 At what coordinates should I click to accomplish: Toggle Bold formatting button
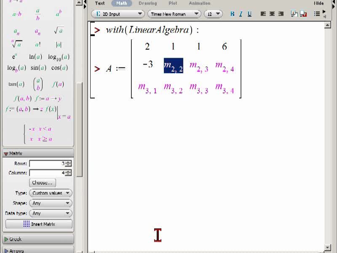click(x=233, y=14)
